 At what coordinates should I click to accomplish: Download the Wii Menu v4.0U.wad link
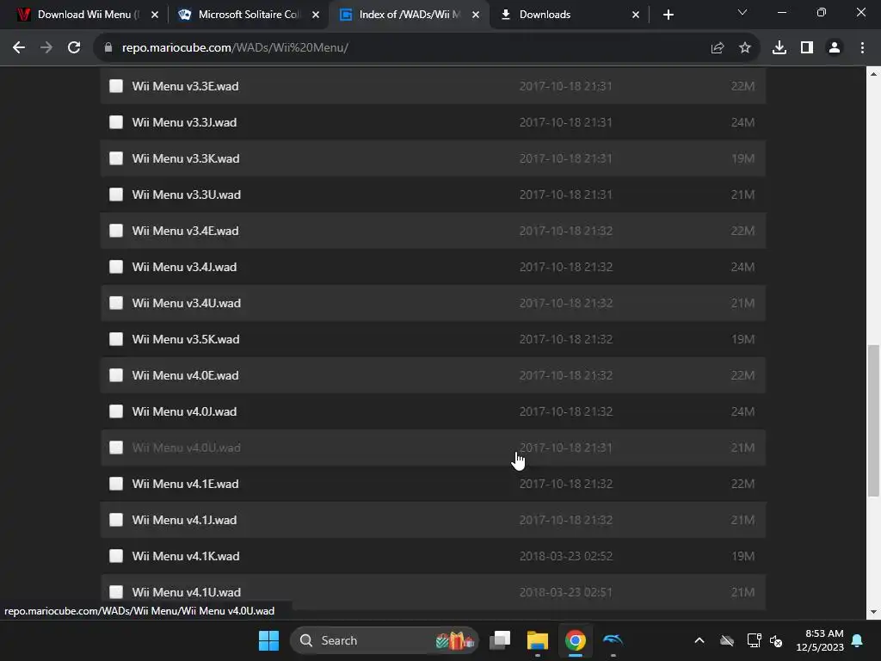click(187, 448)
